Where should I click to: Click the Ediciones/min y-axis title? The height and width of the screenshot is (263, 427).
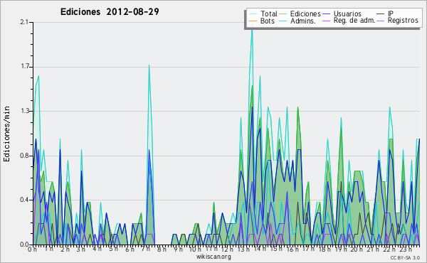pos(6,134)
